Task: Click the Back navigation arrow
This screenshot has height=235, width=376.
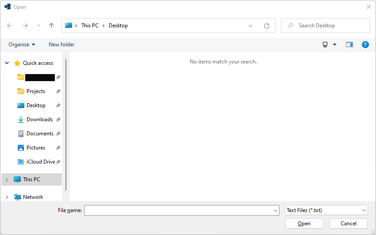Action: pyautogui.click(x=10, y=26)
